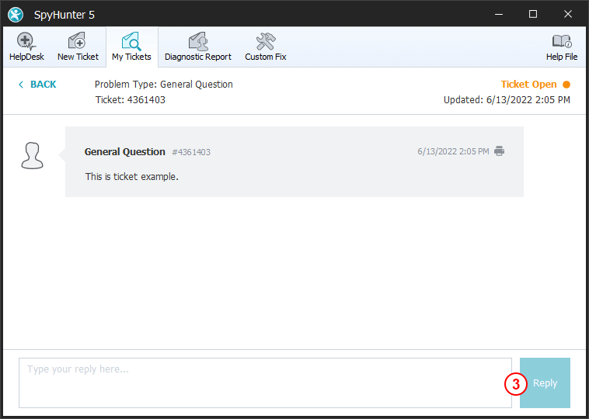Select the 'This is ticket example.' message text
589x419 pixels.
[131, 177]
